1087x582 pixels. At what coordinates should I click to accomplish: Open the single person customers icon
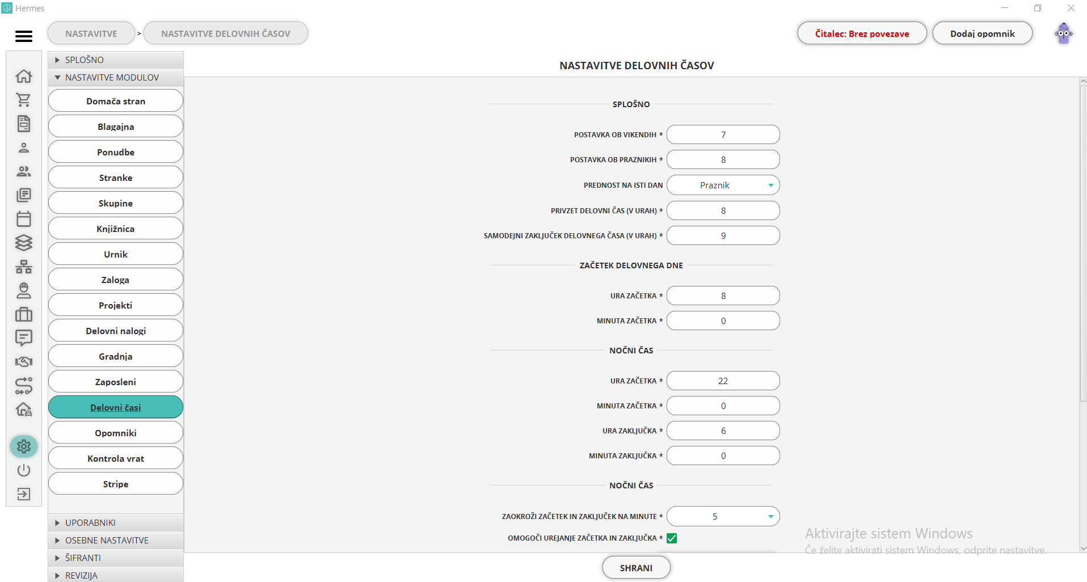pos(24,147)
